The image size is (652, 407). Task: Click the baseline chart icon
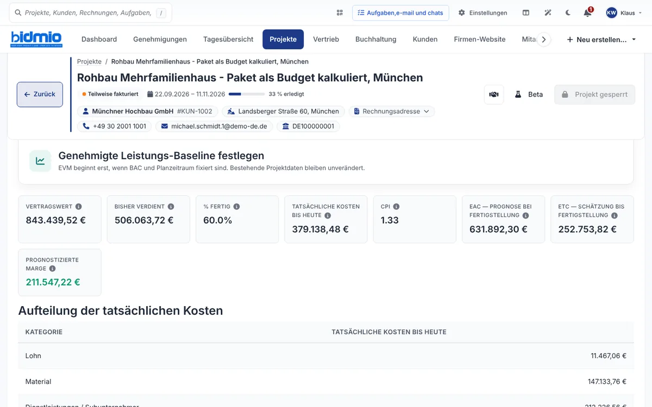tap(40, 161)
